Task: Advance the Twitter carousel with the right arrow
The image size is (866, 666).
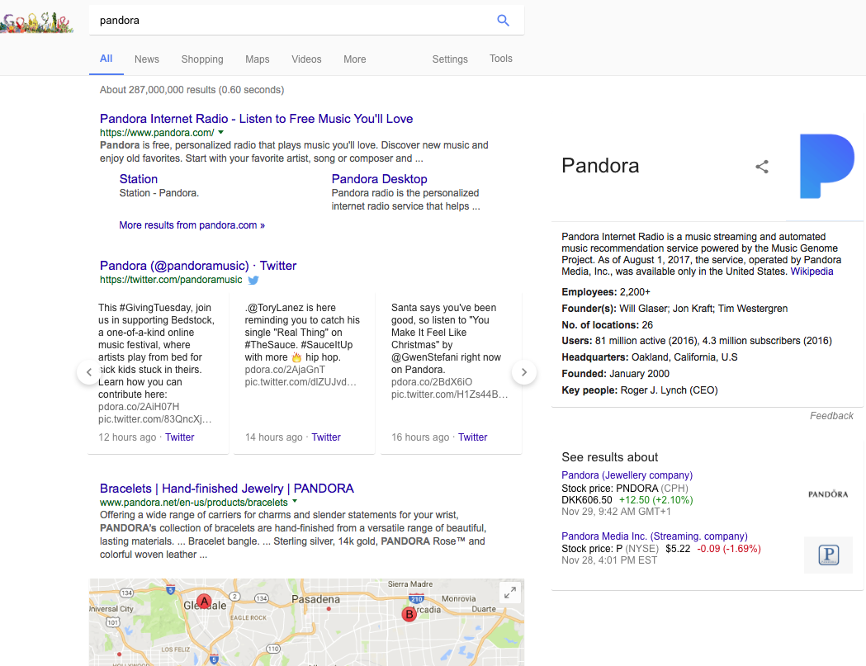Action: pyautogui.click(x=523, y=372)
